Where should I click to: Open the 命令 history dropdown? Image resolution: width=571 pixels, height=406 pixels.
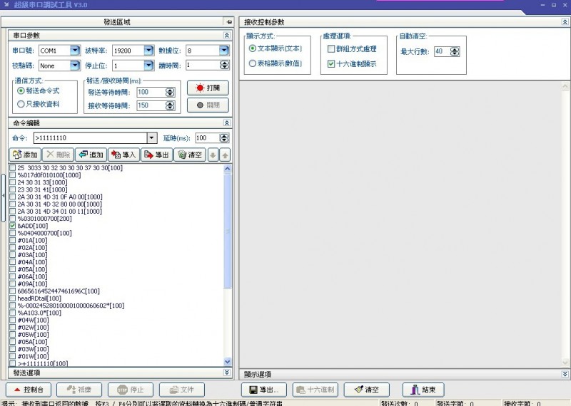(x=152, y=137)
